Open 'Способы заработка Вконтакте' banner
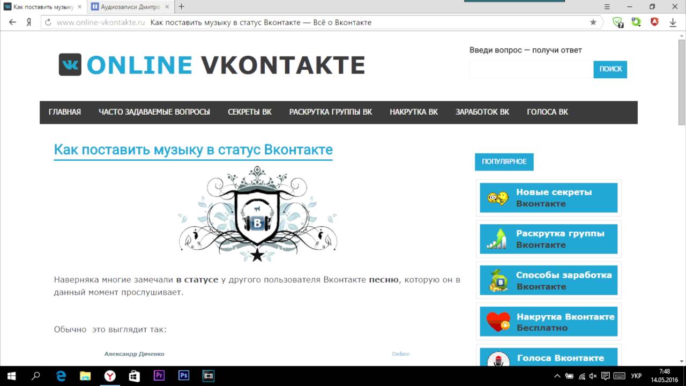 (549, 280)
